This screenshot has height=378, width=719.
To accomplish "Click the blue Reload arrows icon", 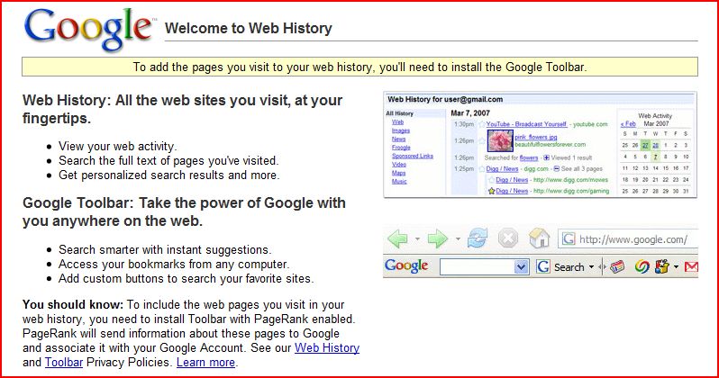I will (x=478, y=238).
